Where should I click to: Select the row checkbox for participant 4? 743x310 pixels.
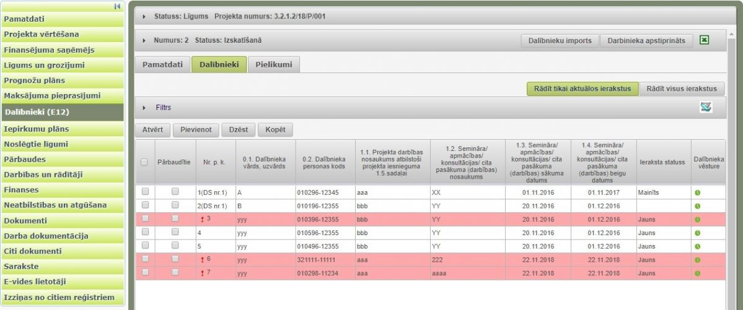(x=145, y=233)
